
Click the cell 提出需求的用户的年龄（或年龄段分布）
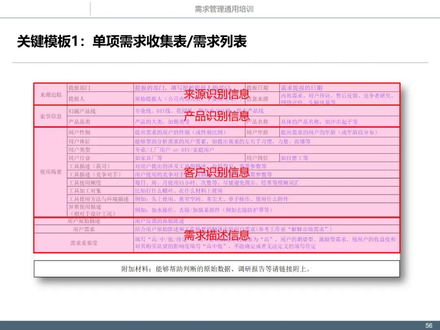click(x=339, y=132)
